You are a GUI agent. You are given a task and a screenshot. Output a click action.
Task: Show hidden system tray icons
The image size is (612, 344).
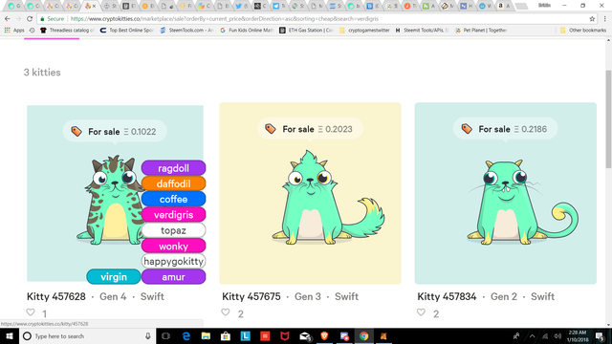[x=532, y=336]
